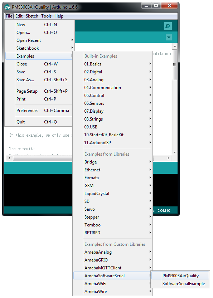Open the Tools menu
Image resolution: width=213 pixels, height=298 pixels.
[x=47, y=16]
